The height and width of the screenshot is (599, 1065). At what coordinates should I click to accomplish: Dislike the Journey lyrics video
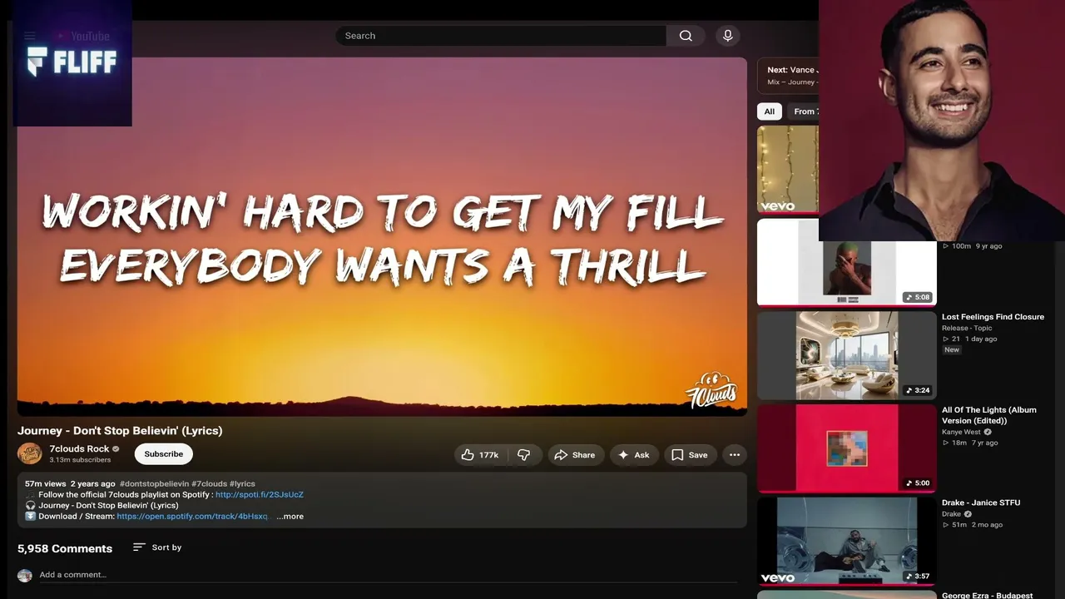(x=524, y=455)
